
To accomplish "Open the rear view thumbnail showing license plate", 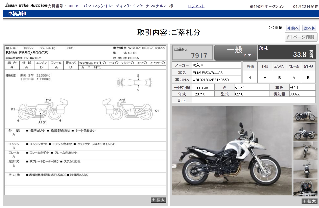I will tap(305, 169).
